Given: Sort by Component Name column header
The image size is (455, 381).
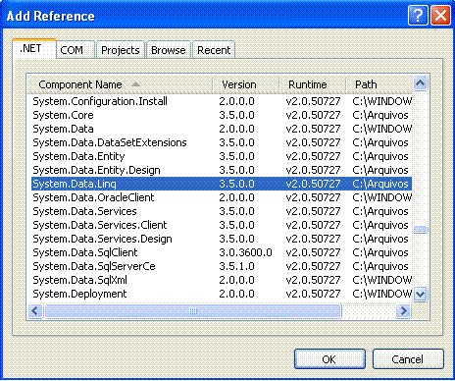Looking at the screenshot, I should [120, 84].
